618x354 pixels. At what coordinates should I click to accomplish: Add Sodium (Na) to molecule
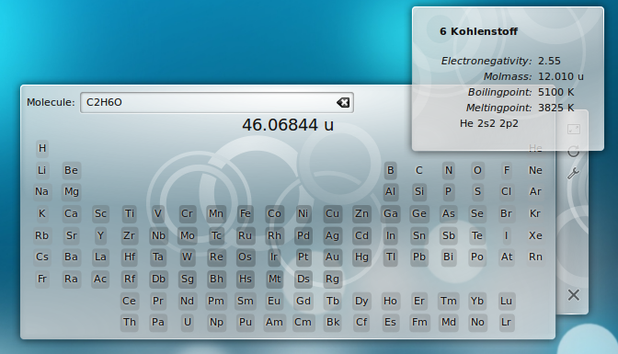pyautogui.click(x=41, y=191)
